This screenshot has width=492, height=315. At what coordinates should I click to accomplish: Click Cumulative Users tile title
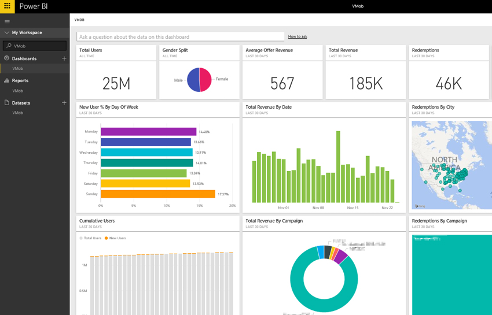[x=97, y=221]
